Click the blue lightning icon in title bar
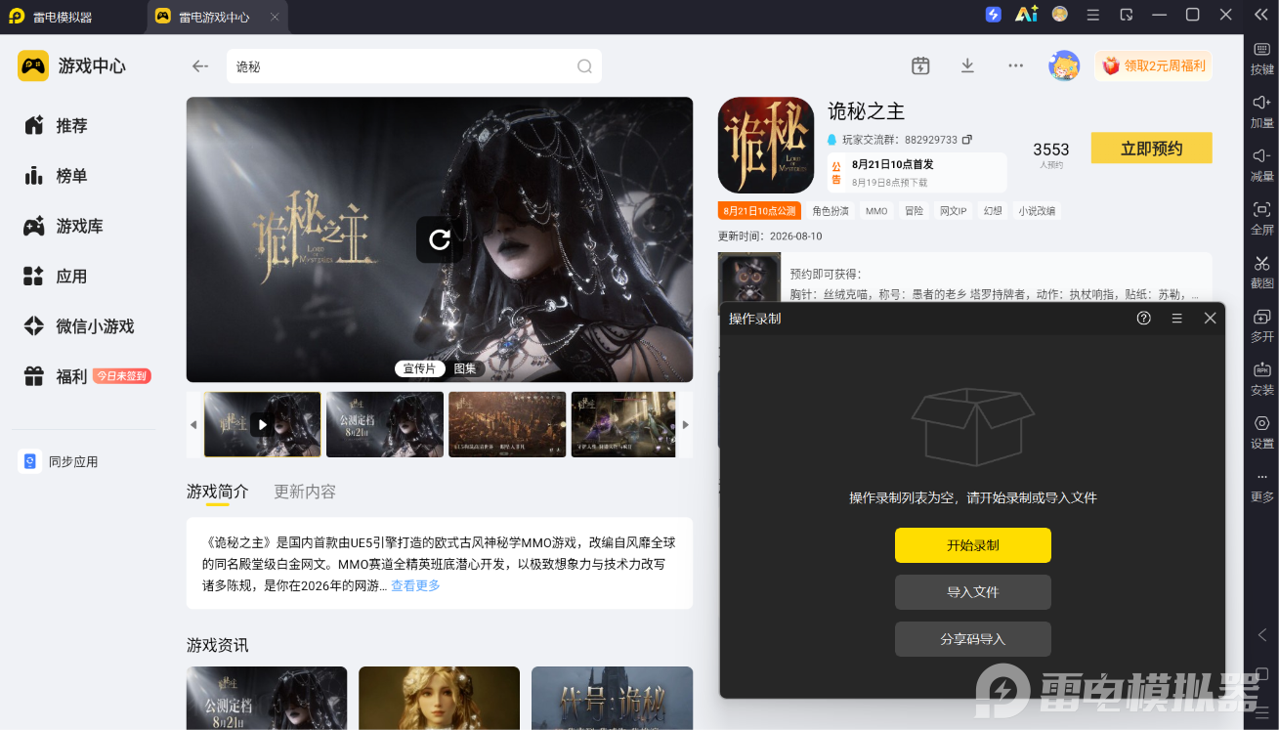The height and width of the screenshot is (730, 1279). 994,15
